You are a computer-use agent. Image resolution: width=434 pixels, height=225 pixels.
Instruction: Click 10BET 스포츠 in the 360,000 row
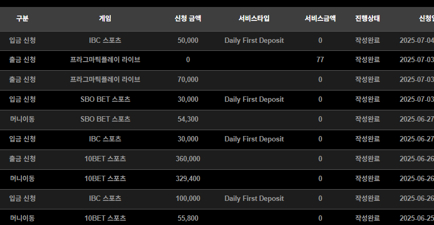tap(105, 159)
